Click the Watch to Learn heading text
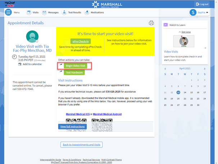Screen dimensions: 218x164 click(177, 25)
